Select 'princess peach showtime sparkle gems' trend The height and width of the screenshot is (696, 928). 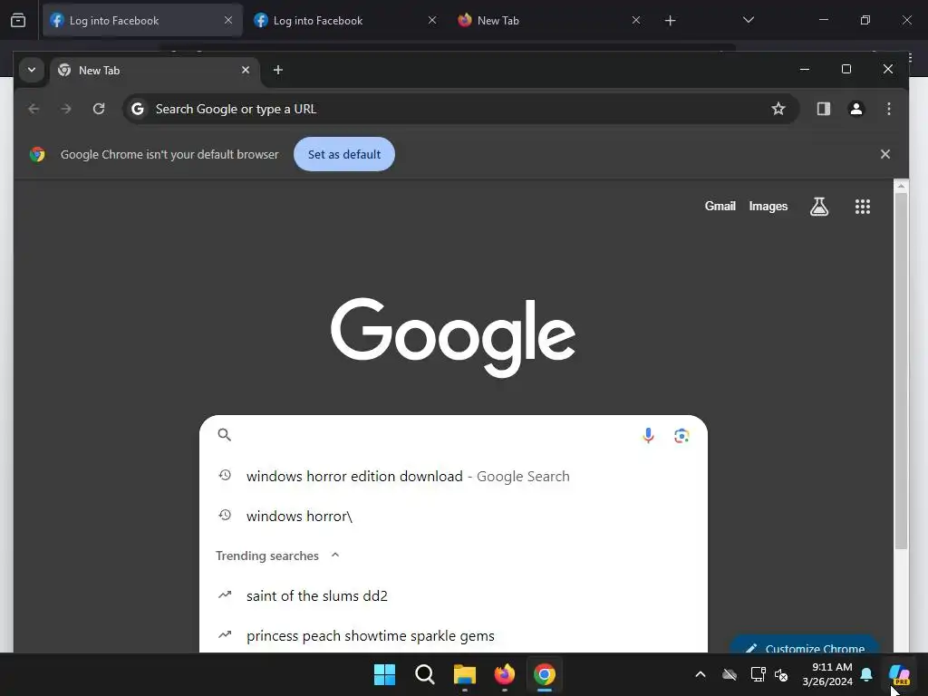[454, 635]
